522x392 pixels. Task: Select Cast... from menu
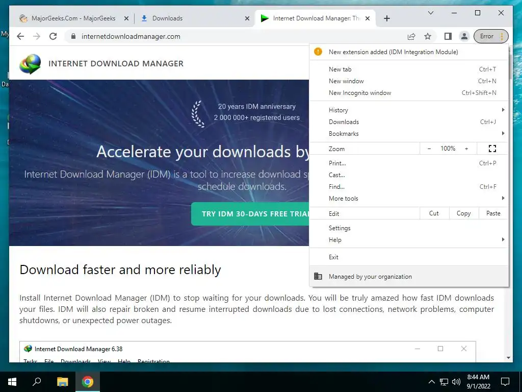(408, 175)
